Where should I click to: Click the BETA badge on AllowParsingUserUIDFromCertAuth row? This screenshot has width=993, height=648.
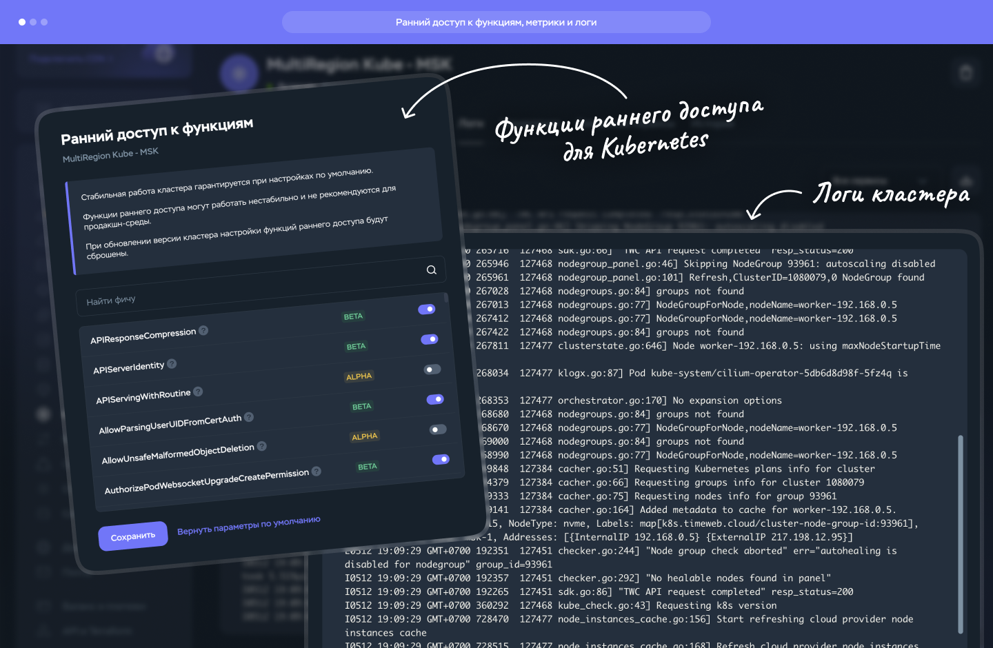362,406
